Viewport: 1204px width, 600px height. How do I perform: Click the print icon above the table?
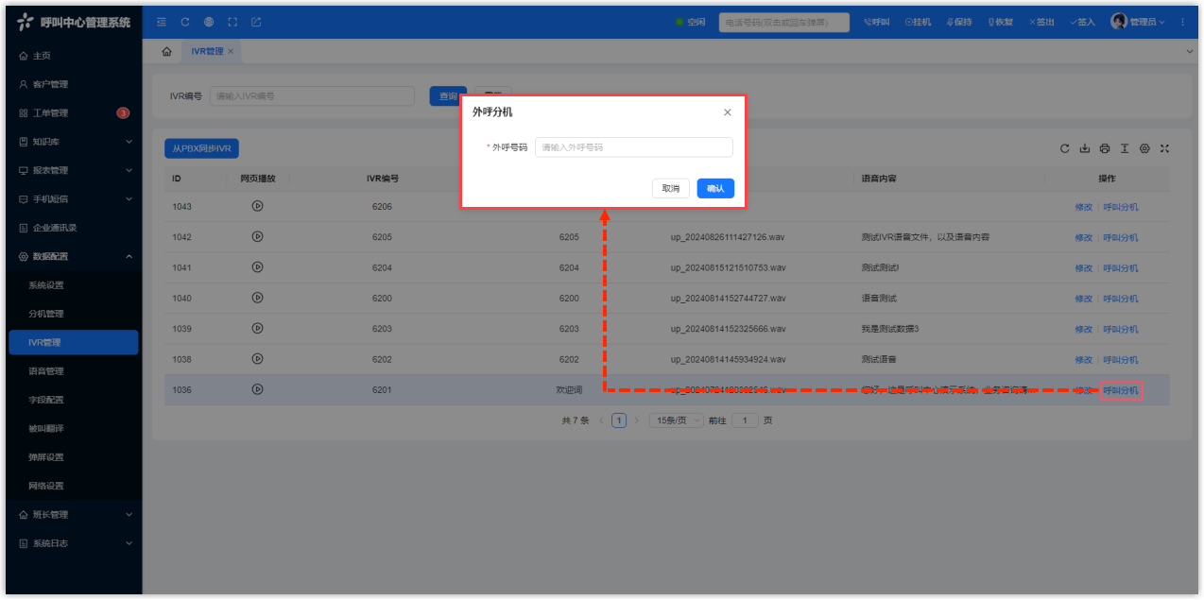click(x=1105, y=148)
